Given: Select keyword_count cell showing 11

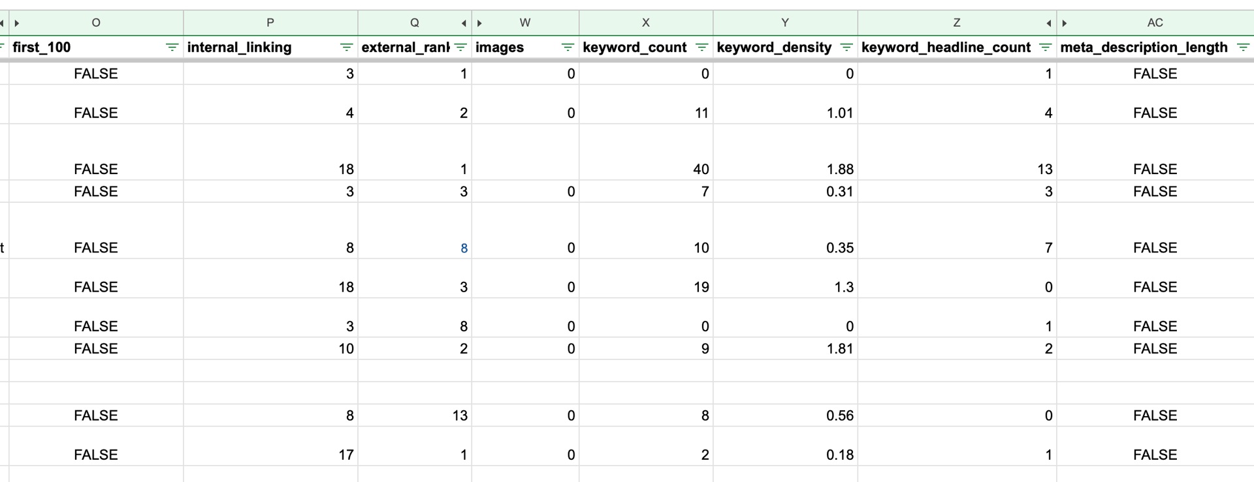Looking at the screenshot, I should [x=646, y=104].
